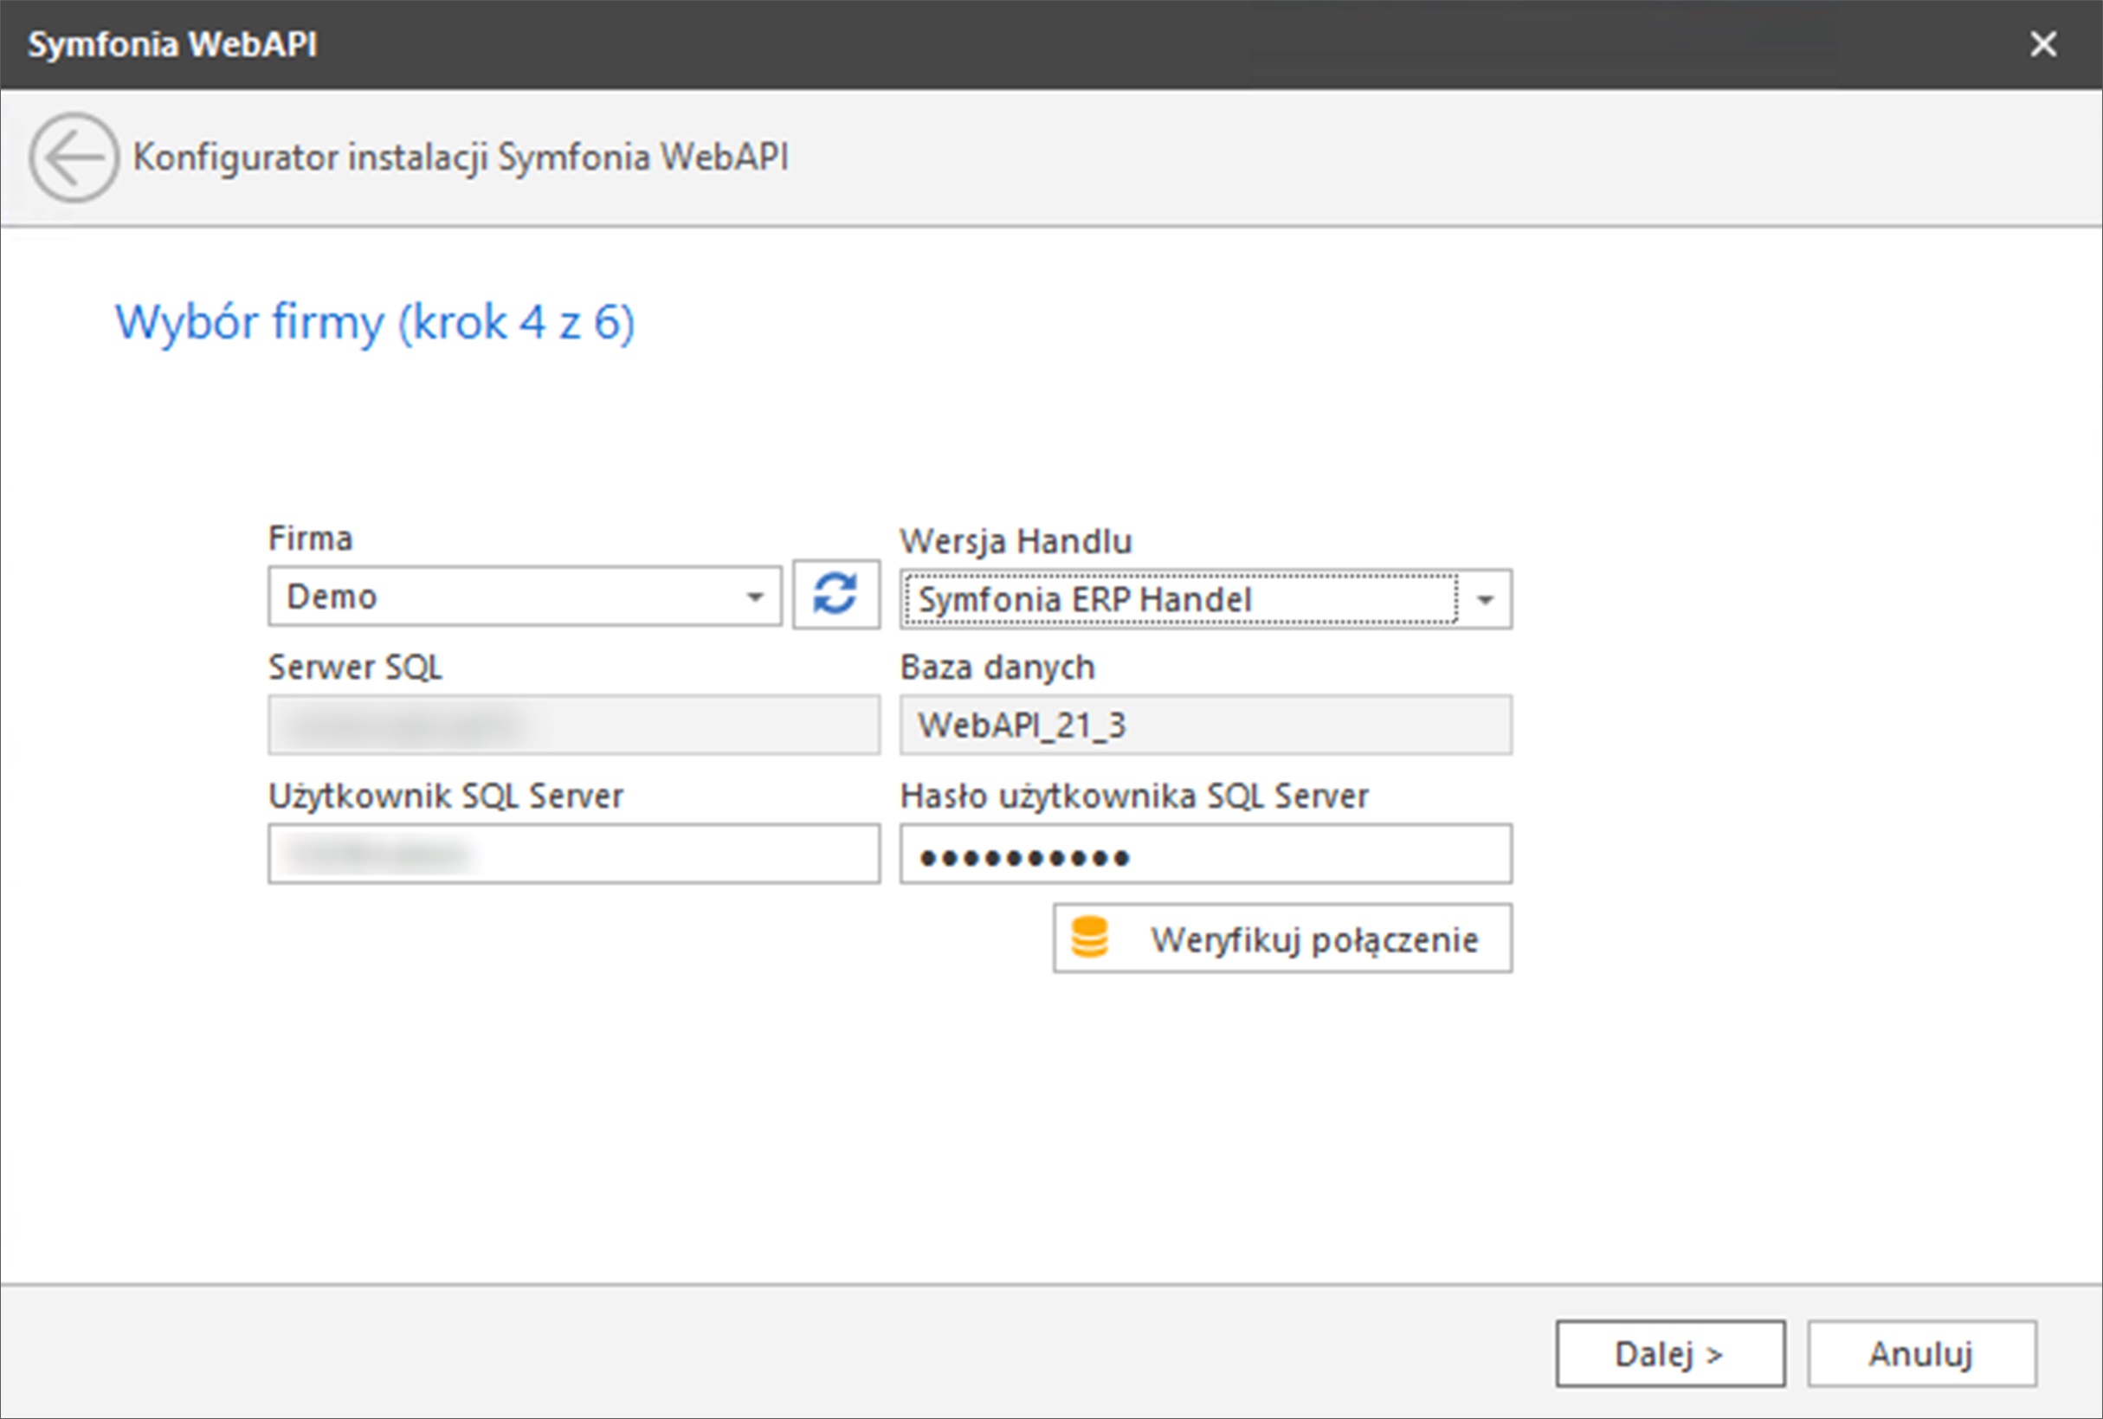Click the Firma label
The width and height of the screenshot is (2103, 1419).
(310, 539)
